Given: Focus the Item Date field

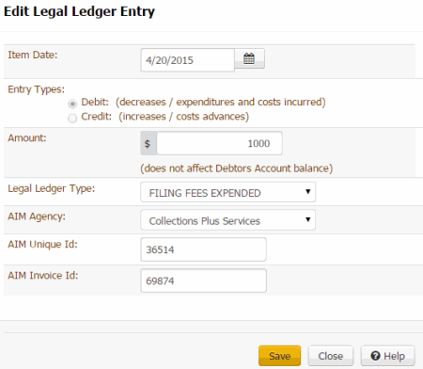Looking at the screenshot, I should (187, 60).
